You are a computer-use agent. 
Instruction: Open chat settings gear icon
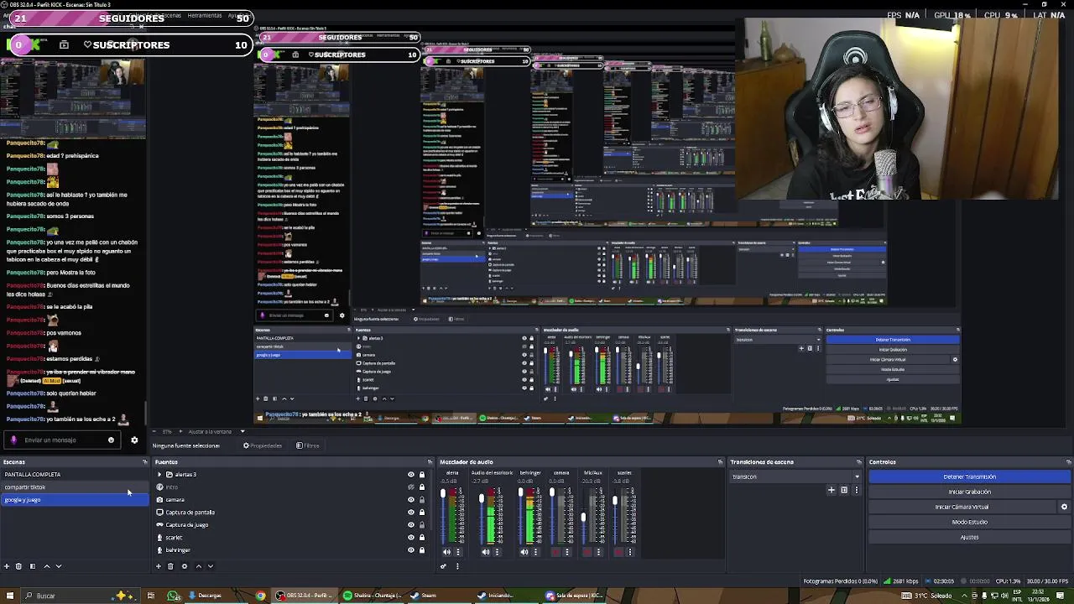coord(134,440)
